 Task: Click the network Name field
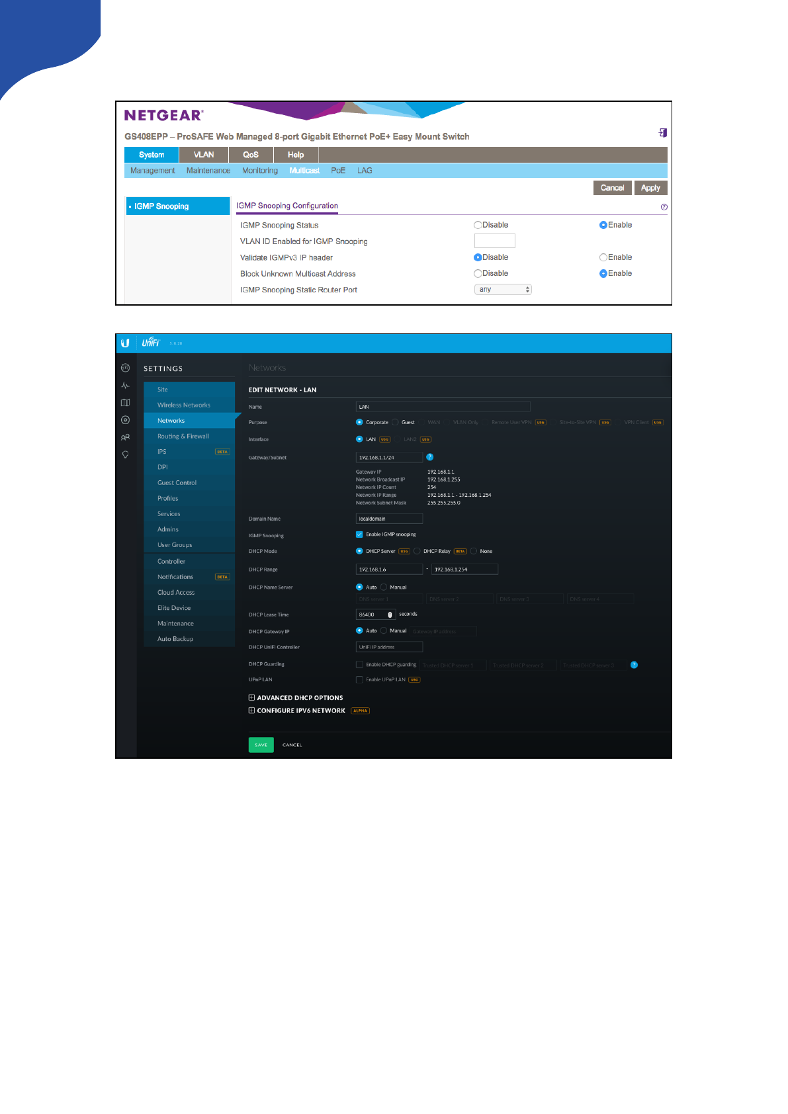(443, 407)
